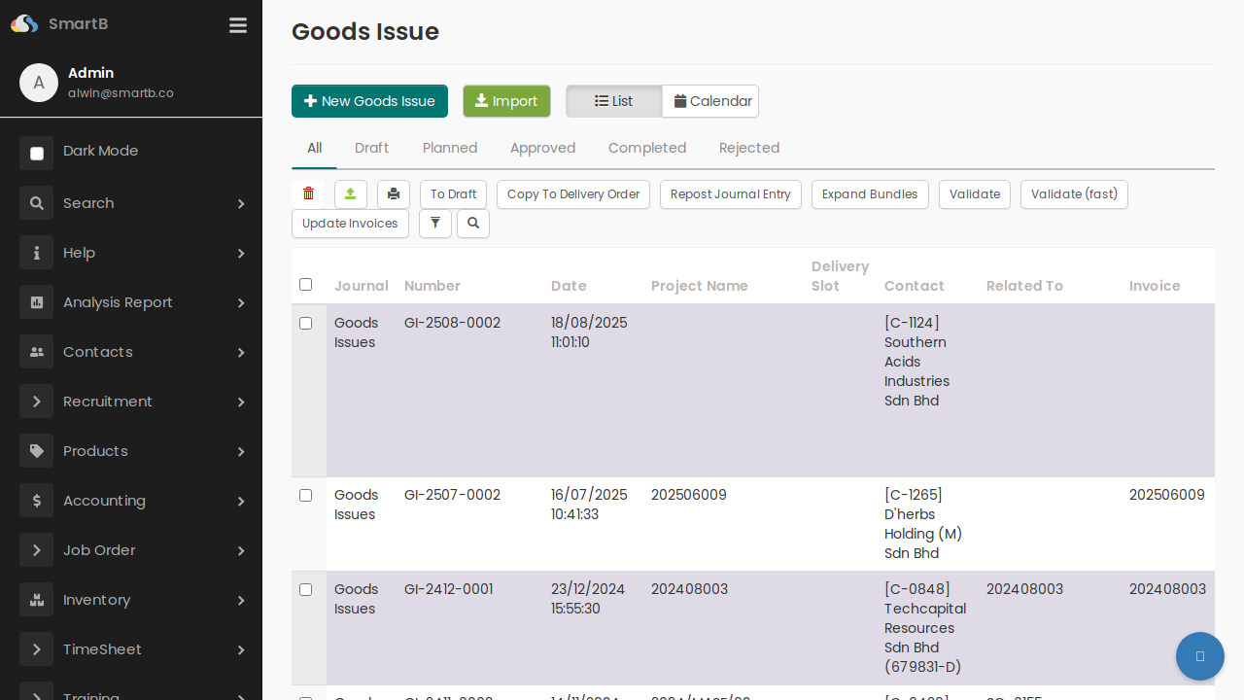The height and width of the screenshot is (700, 1244).
Task: Open the filter funnel icon
Action: coord(435,224)
